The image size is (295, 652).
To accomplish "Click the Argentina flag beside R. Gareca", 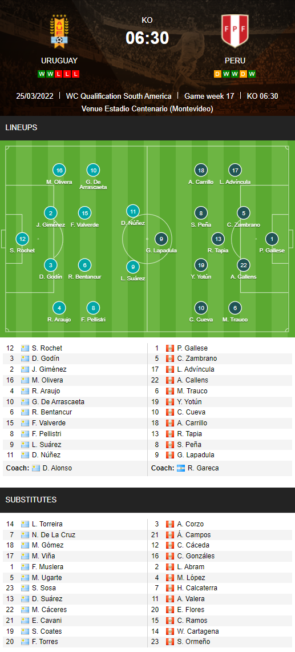I will point(181,468).
